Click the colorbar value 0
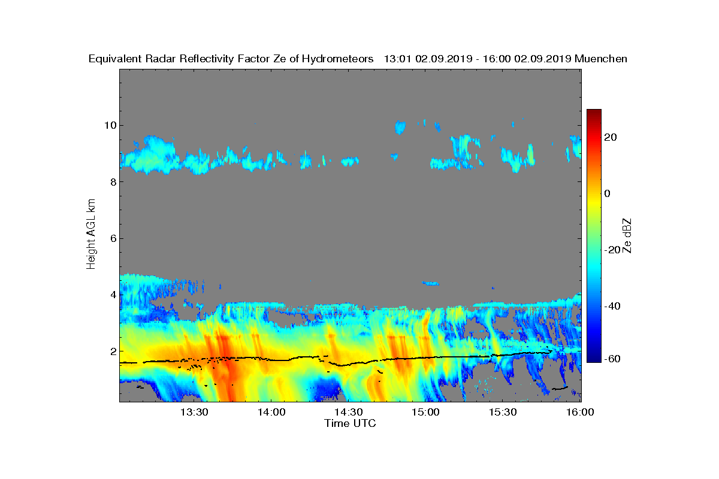 pyautogui.click(x=608, y=193)
